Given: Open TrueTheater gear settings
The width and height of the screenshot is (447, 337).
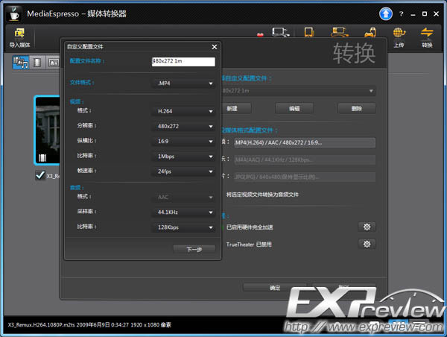Looking at the screenshot, I should (x=366, y=244).
